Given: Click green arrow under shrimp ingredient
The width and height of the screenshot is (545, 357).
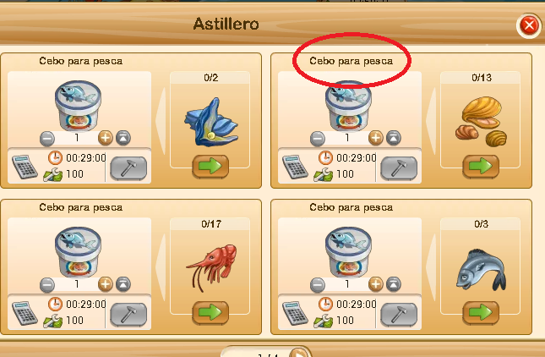Looking at the screenshot, I should (x=210, y=313).
